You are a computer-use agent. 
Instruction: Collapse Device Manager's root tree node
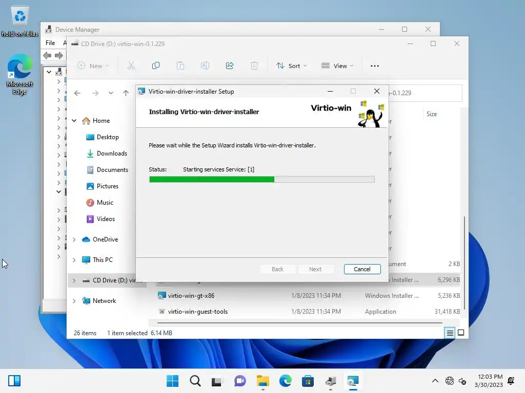[x=49, y=72]
